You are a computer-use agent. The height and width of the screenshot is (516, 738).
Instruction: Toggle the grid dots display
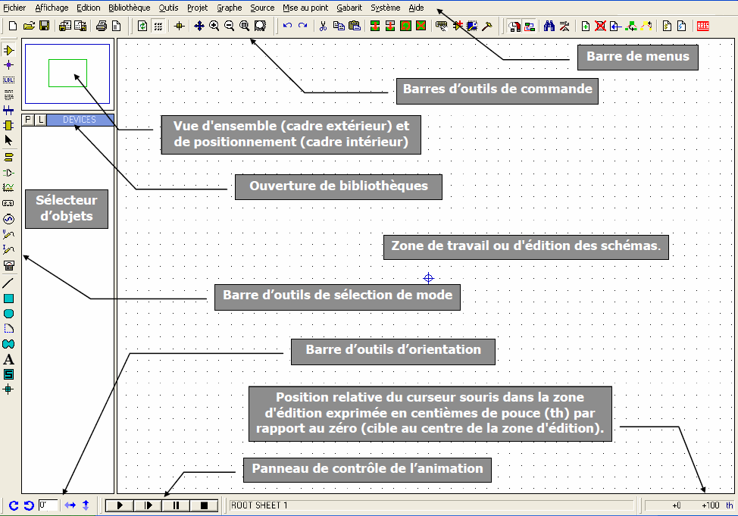click(x=158, y=26)
